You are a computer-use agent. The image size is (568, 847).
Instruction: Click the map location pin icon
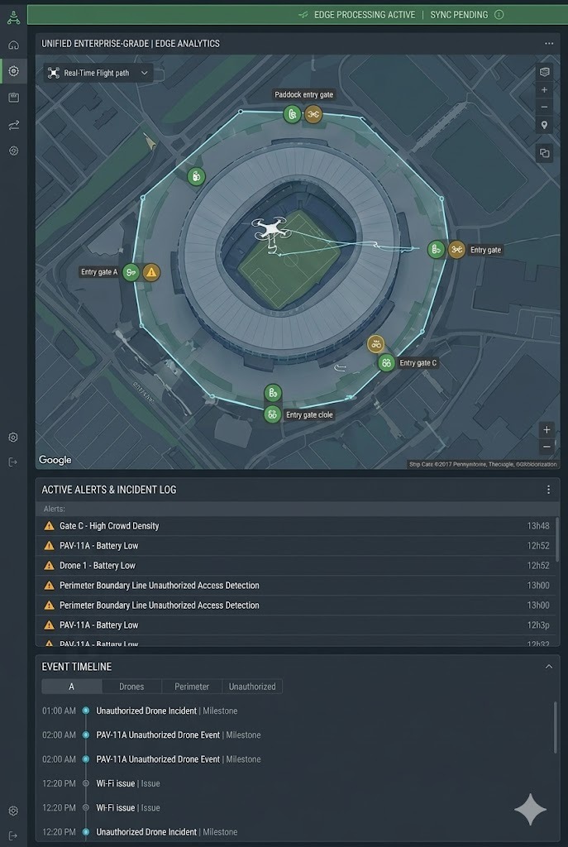click(544, 125)
